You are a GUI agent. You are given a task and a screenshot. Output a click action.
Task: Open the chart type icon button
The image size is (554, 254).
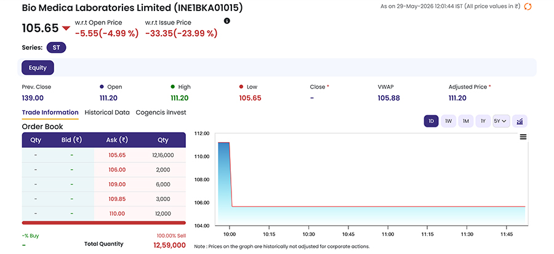[x=520, y=121]
